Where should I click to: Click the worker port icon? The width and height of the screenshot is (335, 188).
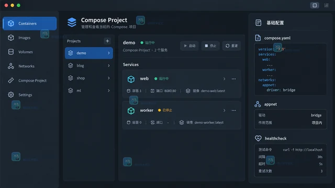point(152,123)
